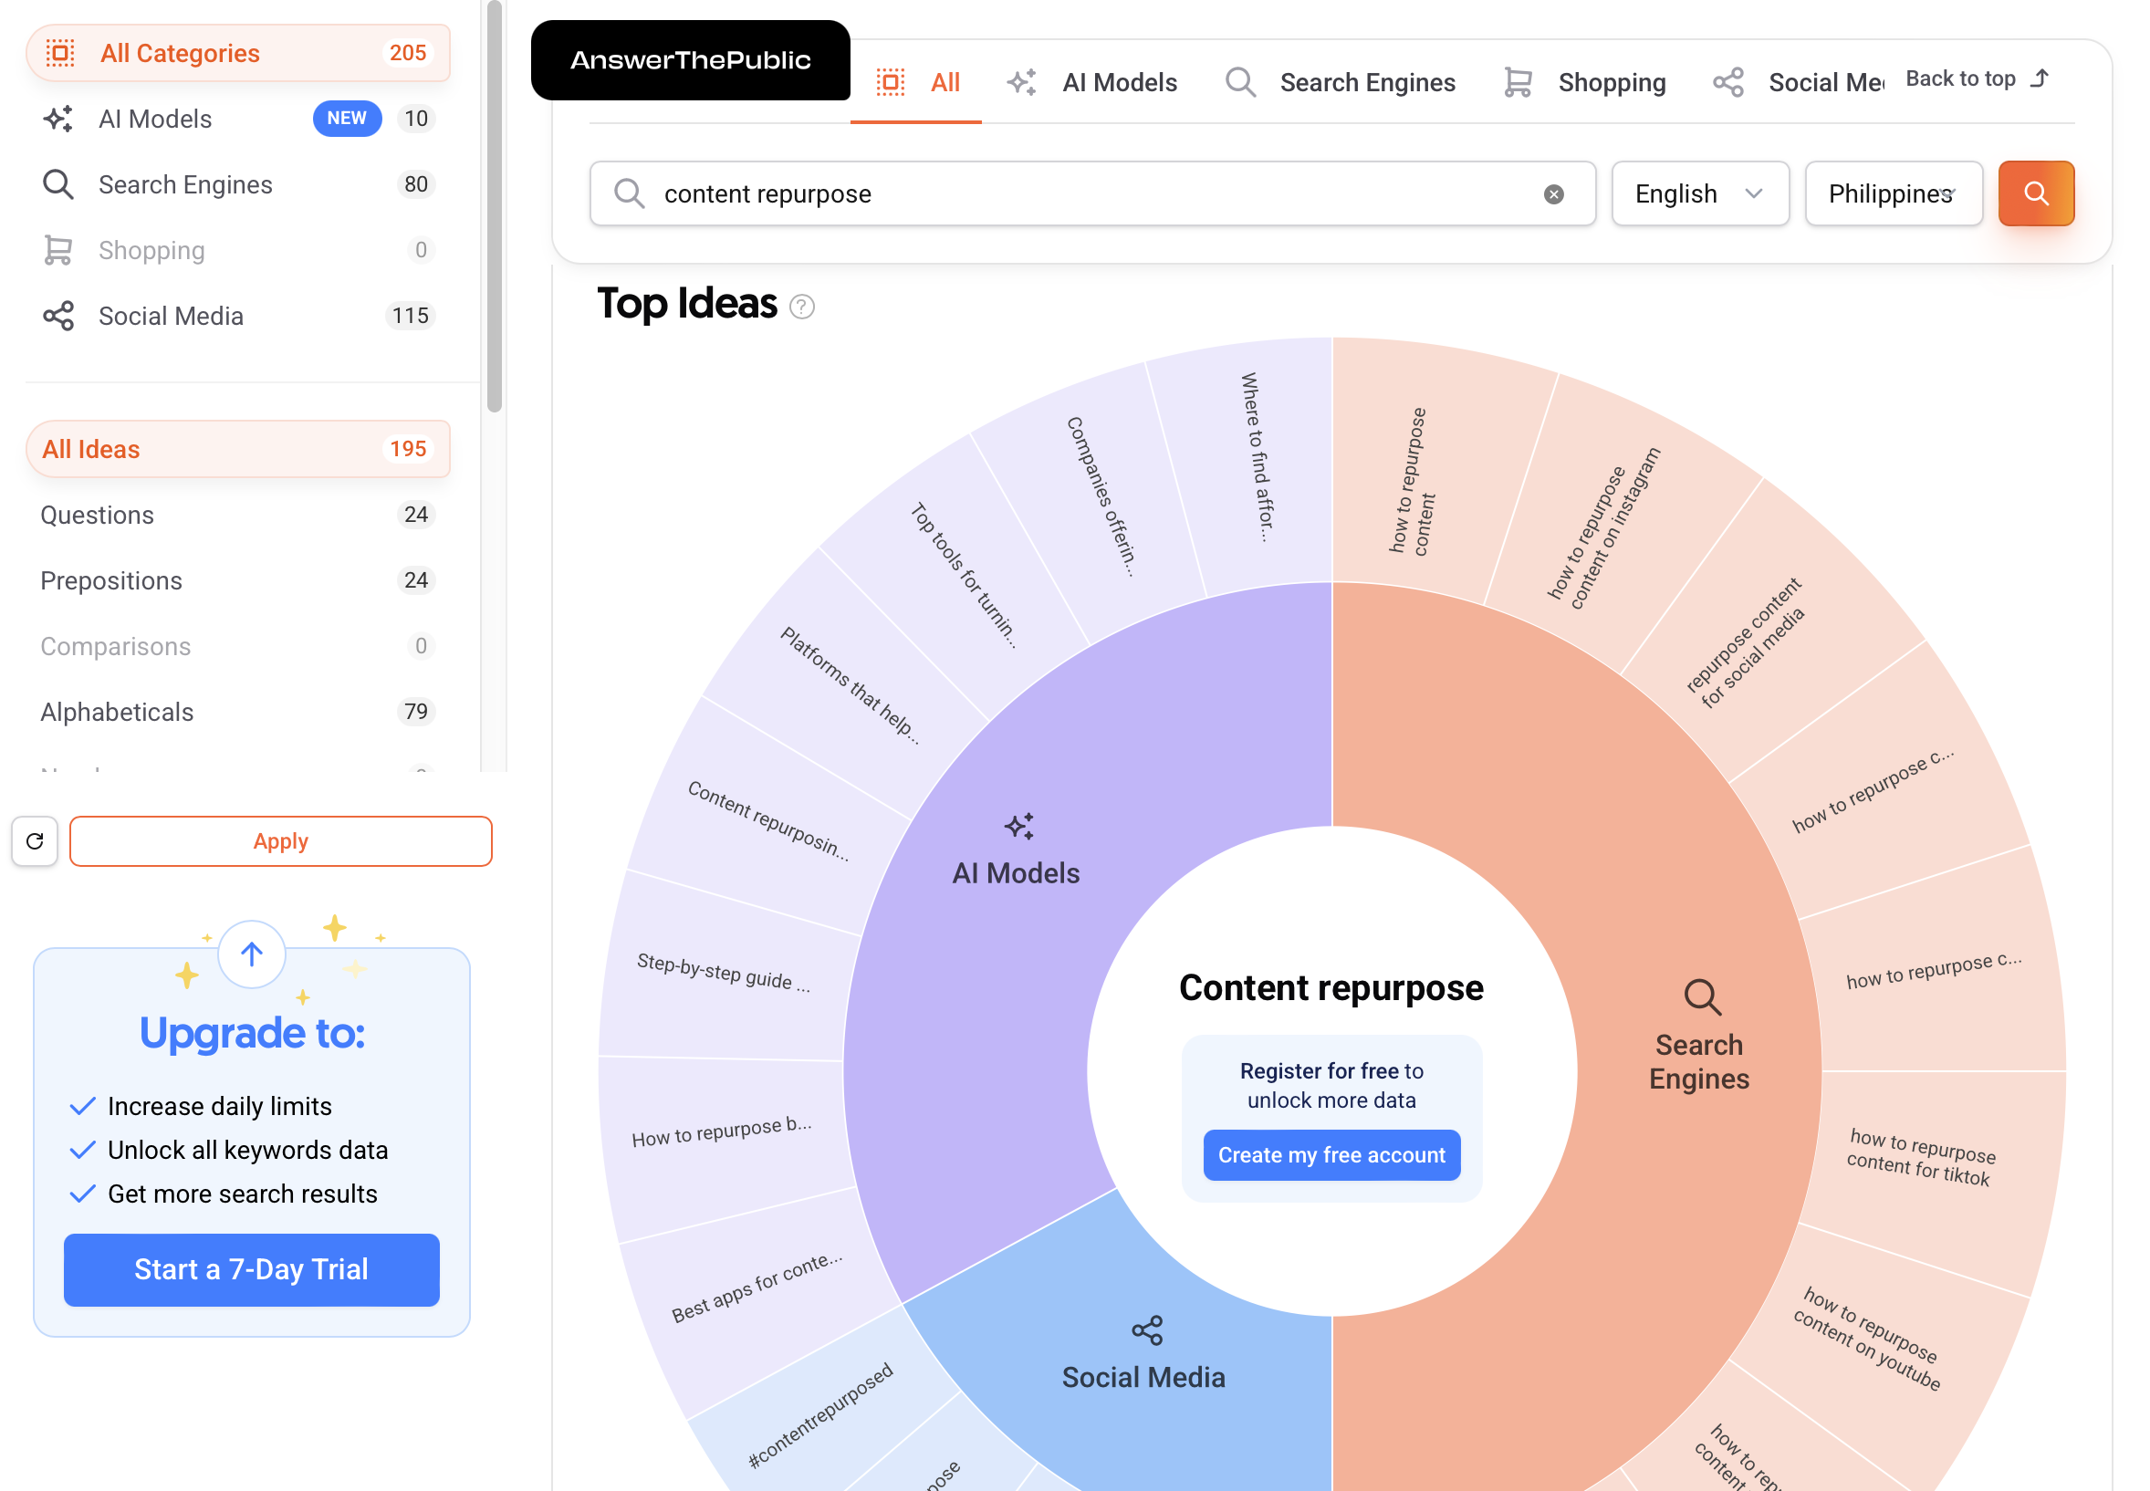Viewport: 2150px width, 1491px height.
Task: Click the AnswerThePublic logo
Action: coord(690,60)
